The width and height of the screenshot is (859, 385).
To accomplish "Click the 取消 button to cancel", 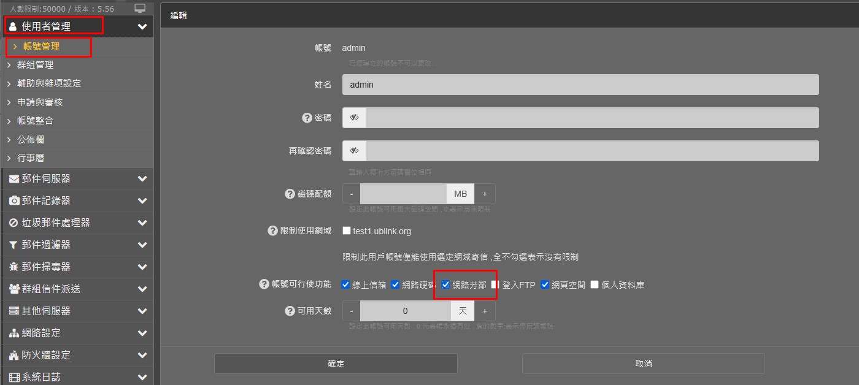I will pyautogui.click(x=643, y=364).
